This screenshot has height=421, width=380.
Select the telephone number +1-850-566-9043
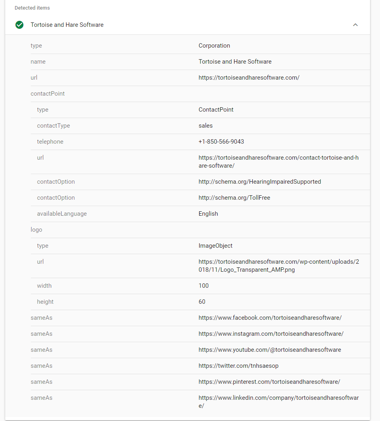point(221,142)
